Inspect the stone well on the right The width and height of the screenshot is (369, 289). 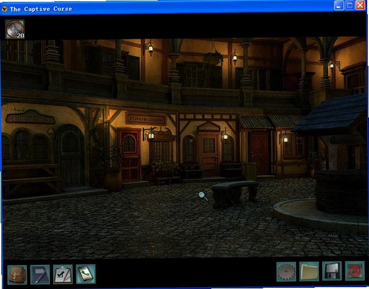click(x=342, y=191)
